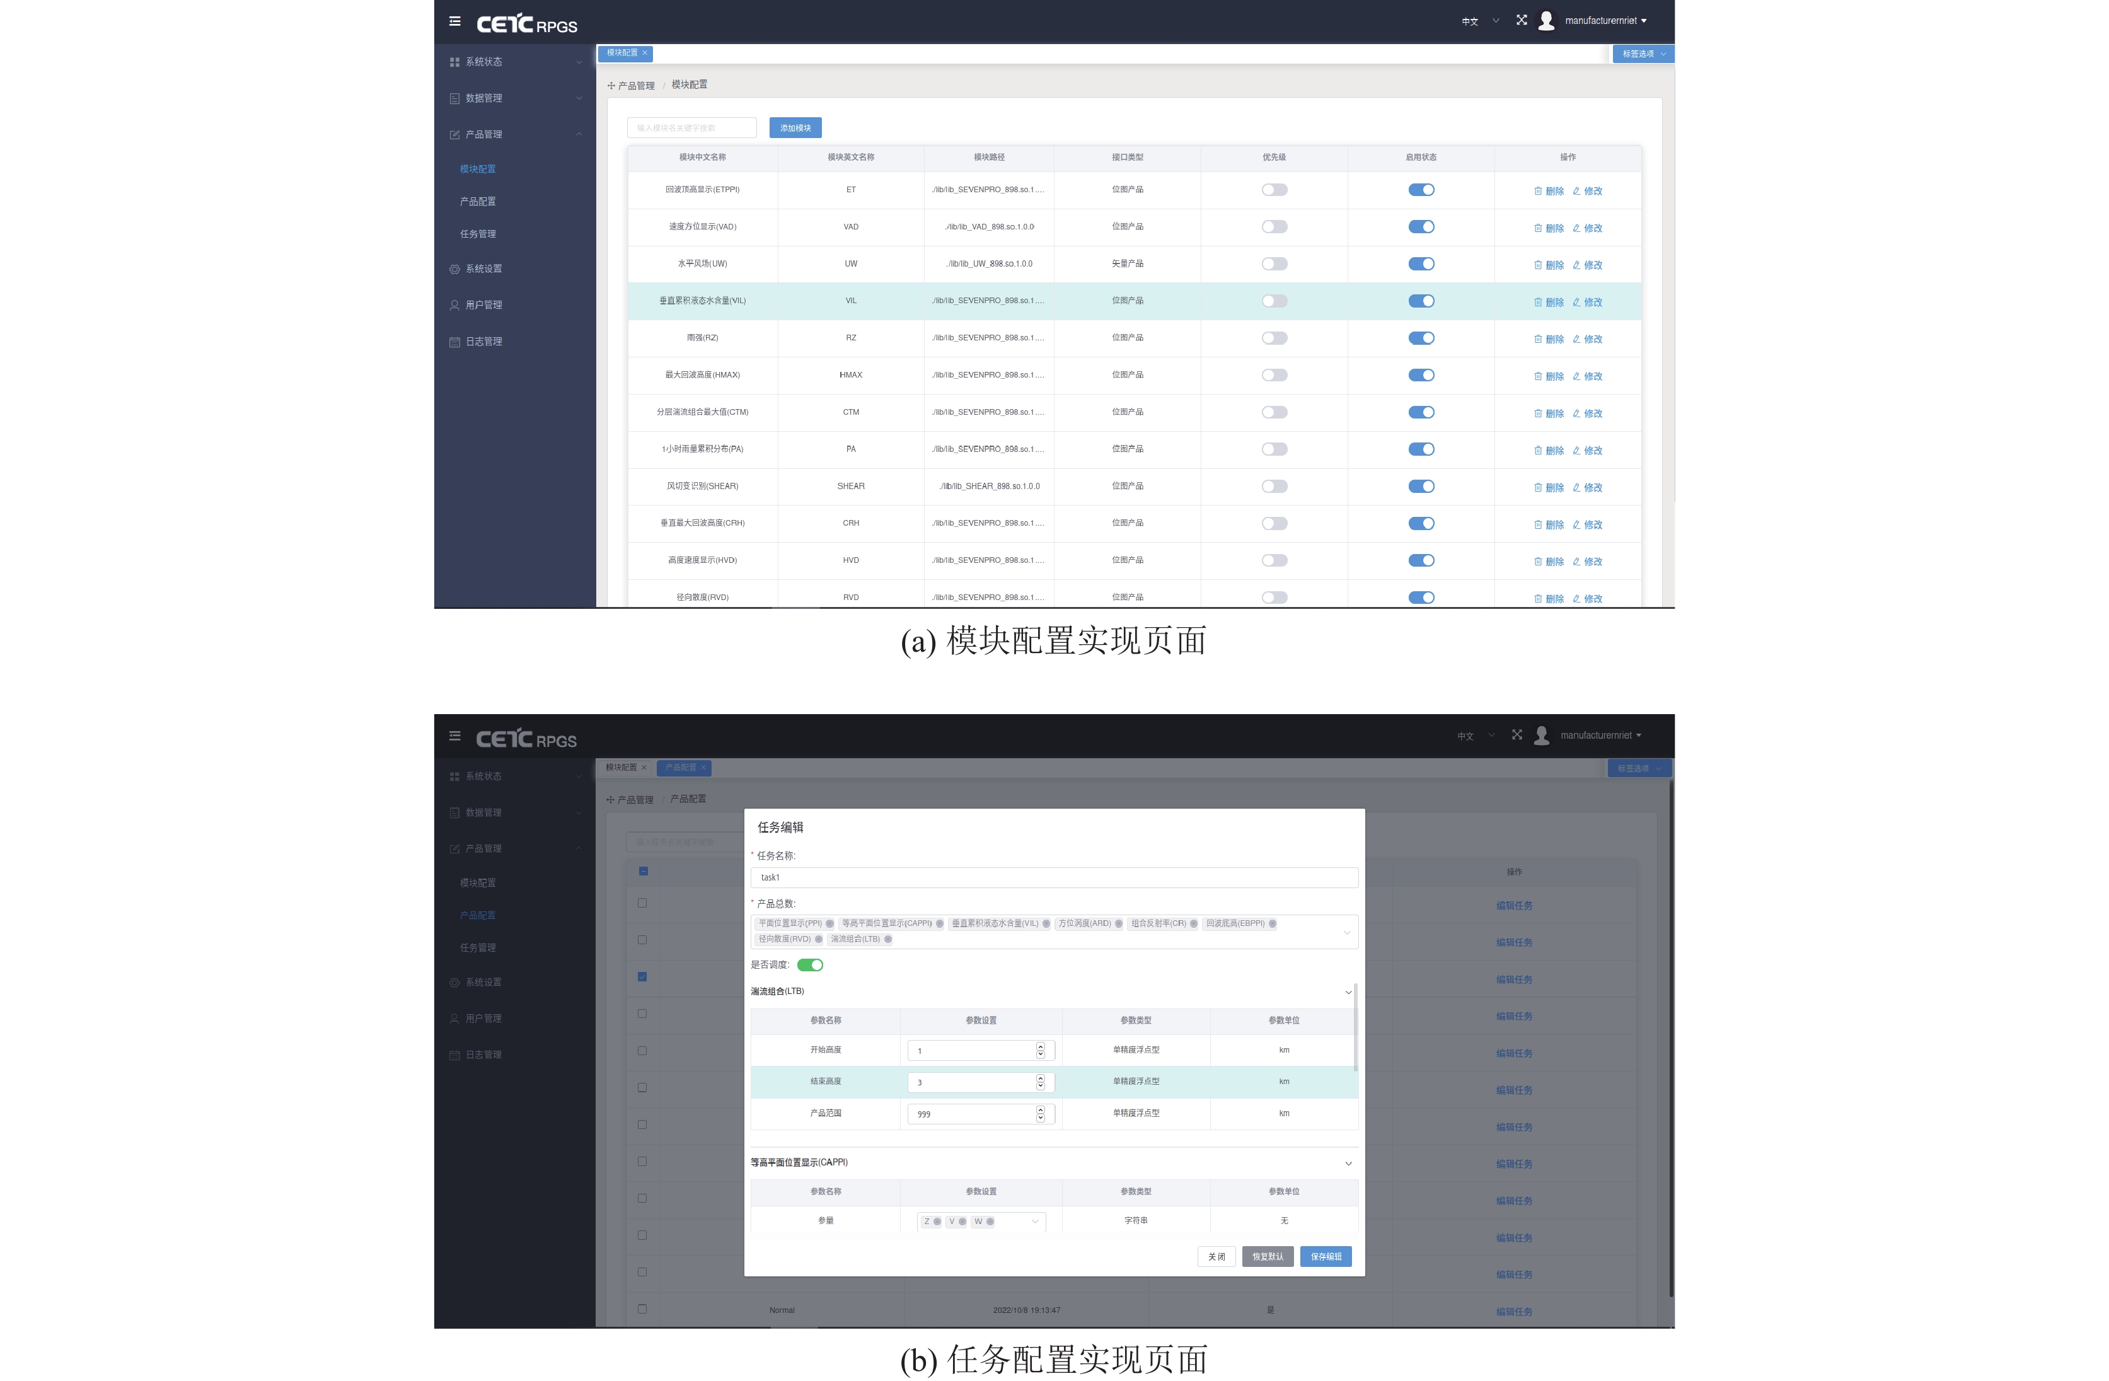The image size is (2109, 1381).
Task: Click 恢复默认 in the 任务编辑 dialog
Action: coord(1268,1257)
